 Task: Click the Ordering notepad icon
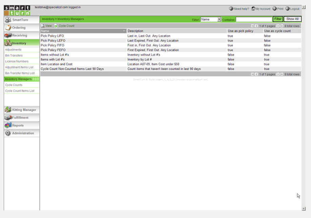pyautogui.click(x=8, y=27)
